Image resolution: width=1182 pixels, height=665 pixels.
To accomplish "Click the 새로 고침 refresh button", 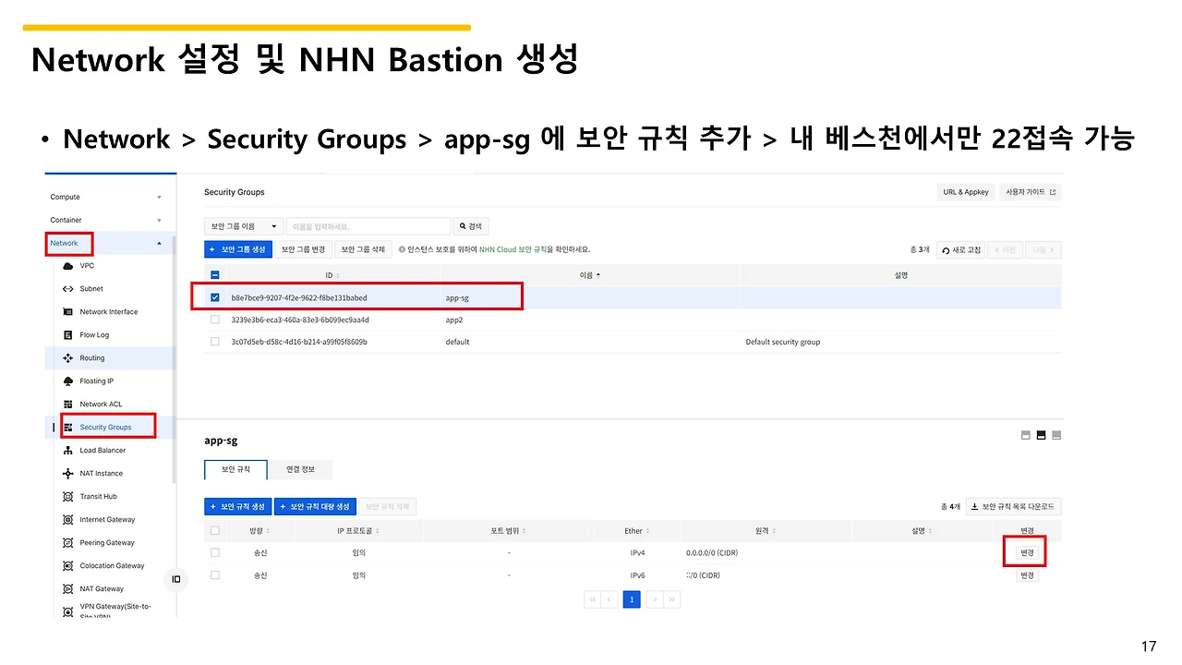I will click(960, 250).
